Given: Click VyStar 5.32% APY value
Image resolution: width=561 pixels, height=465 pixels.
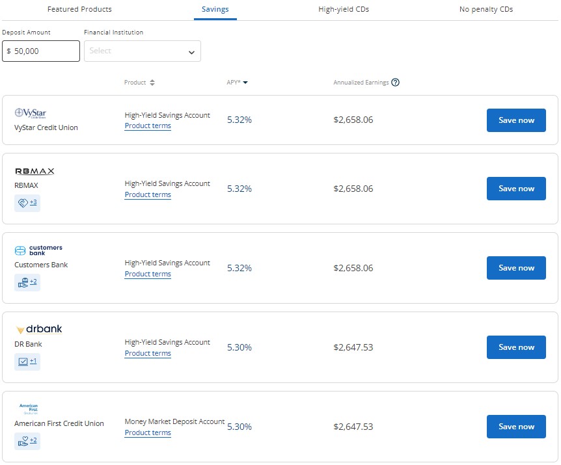Looking at the screenshot, I should pos(239,120).
